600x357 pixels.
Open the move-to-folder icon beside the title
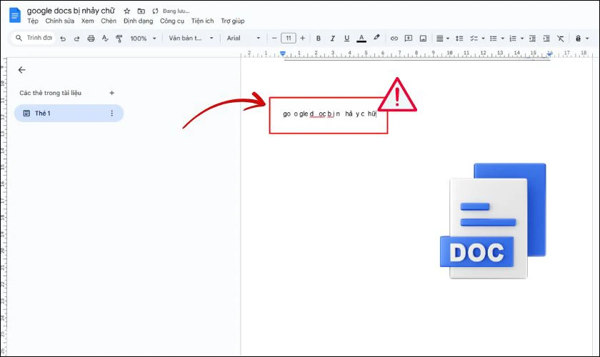[x=141, y=11]
